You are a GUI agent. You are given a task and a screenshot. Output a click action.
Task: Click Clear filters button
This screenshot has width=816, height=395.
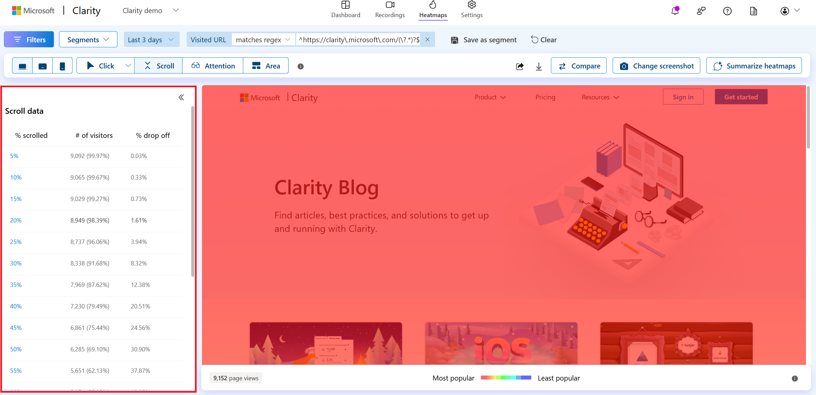543,39
